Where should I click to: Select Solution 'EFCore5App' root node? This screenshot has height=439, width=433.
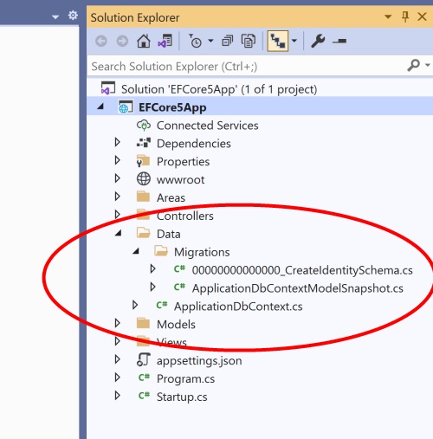(219, 89)
